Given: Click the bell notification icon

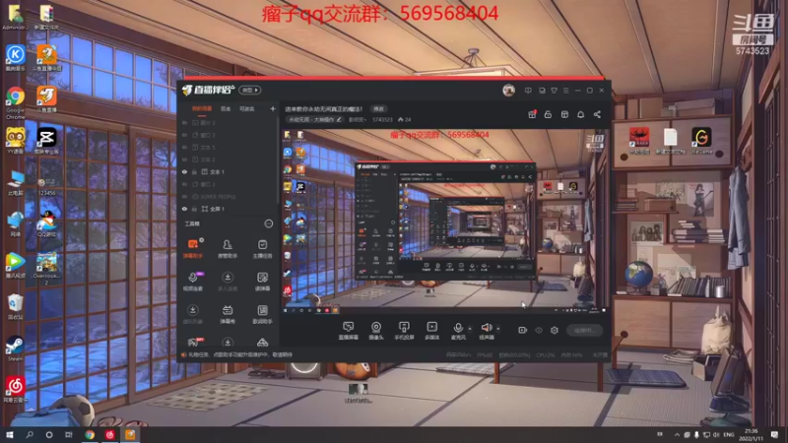Looking at the screenshot, I should point(580,114).
